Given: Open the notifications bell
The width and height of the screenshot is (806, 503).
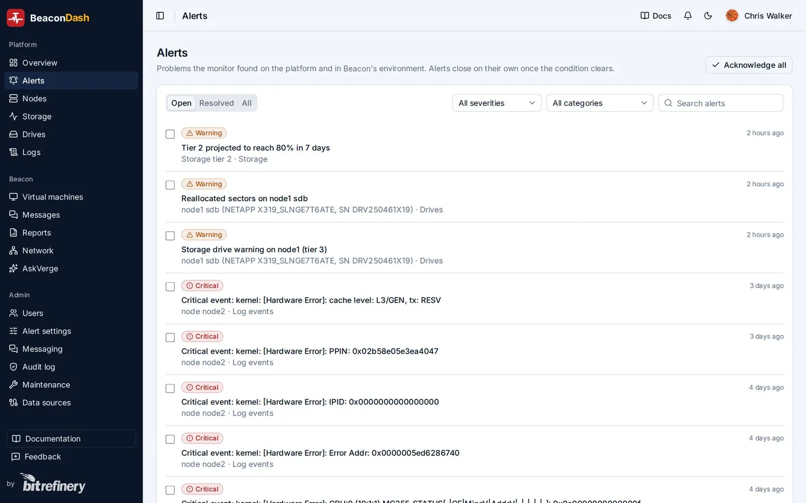Looking at the screenshot, I should (x=688, y=16).
